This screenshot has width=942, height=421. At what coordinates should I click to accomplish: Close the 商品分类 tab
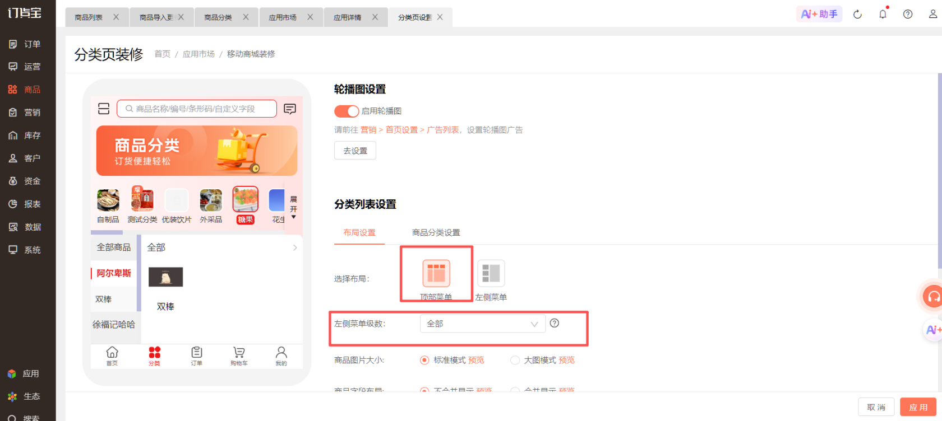coord(246,17)
